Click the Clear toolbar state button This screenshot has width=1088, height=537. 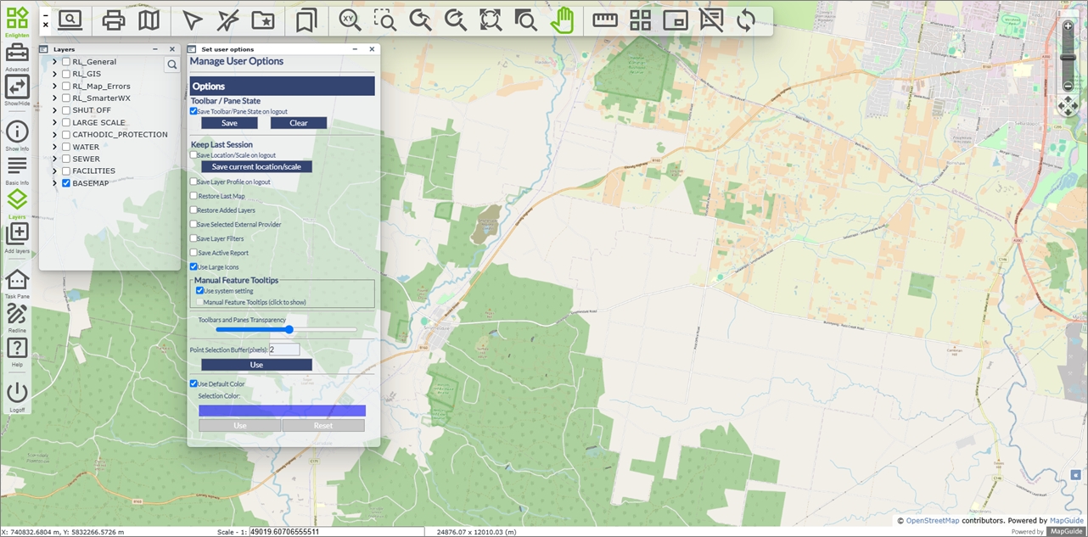[x=298, y=123]
